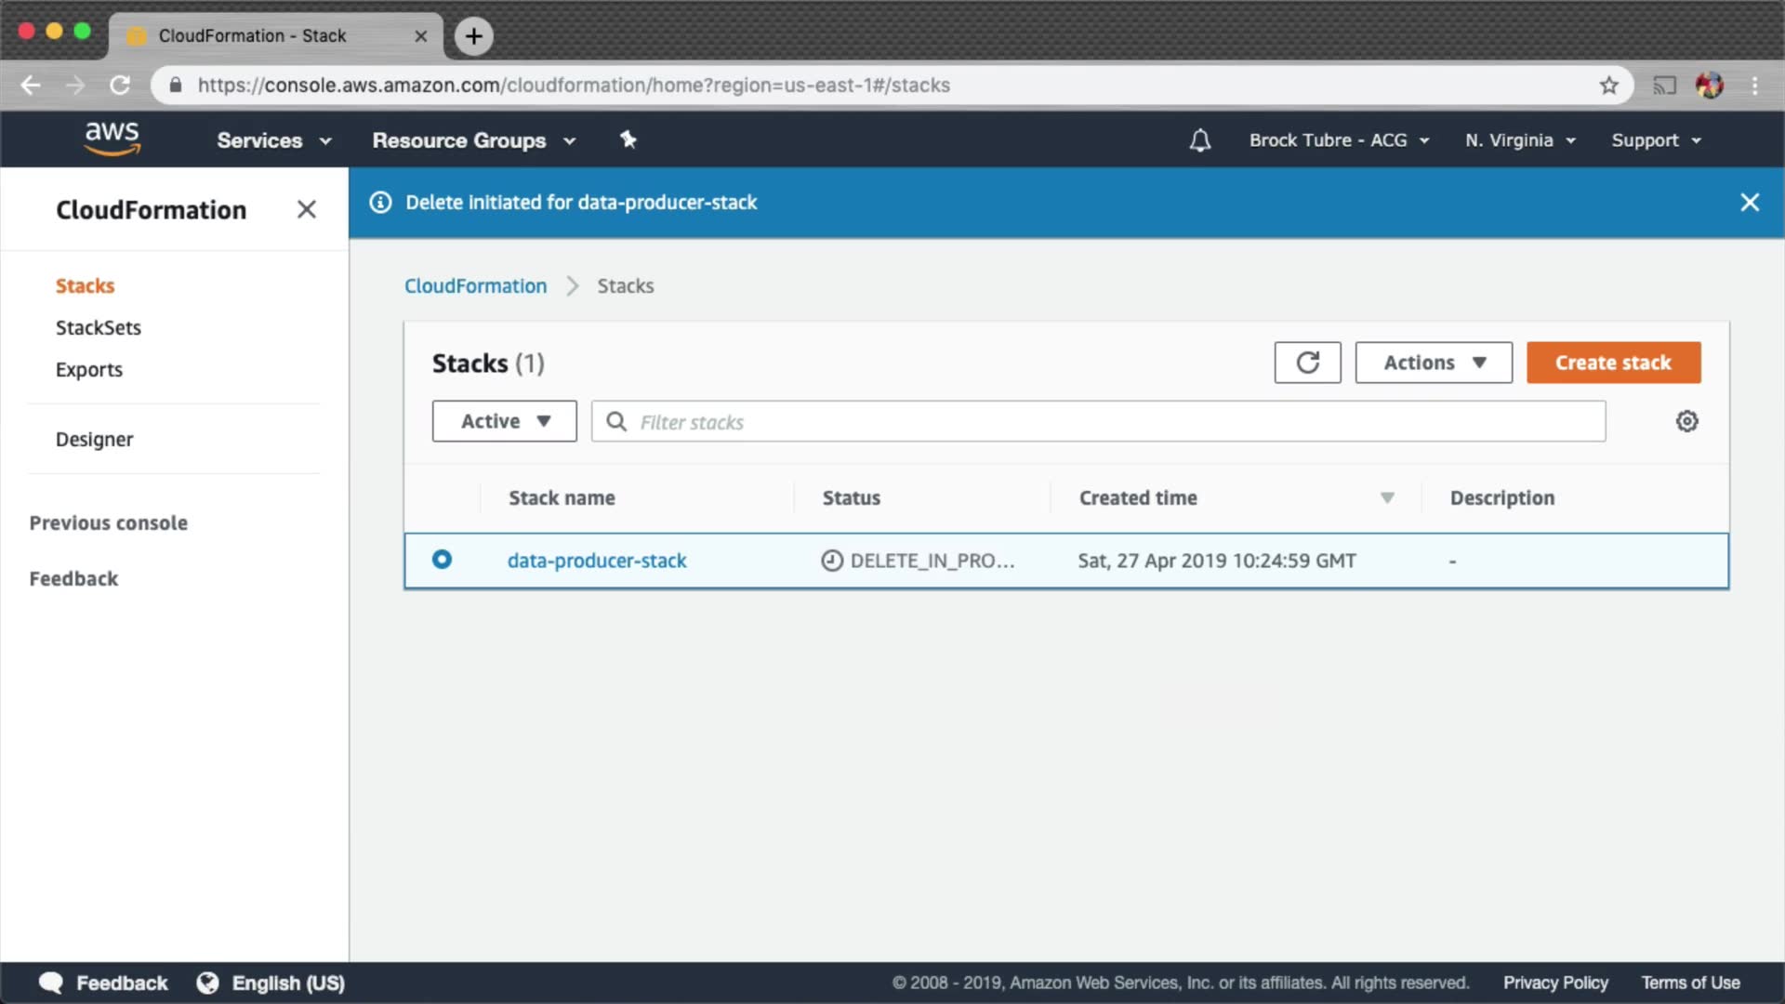Viewport: 1785px width, 1004px height.
Task: Bookmark page with star icon
Action: 1609,86
